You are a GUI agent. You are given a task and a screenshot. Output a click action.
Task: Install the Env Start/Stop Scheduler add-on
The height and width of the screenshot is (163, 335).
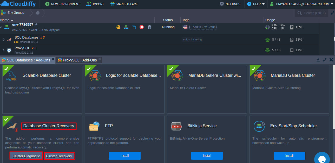[290, 156]
